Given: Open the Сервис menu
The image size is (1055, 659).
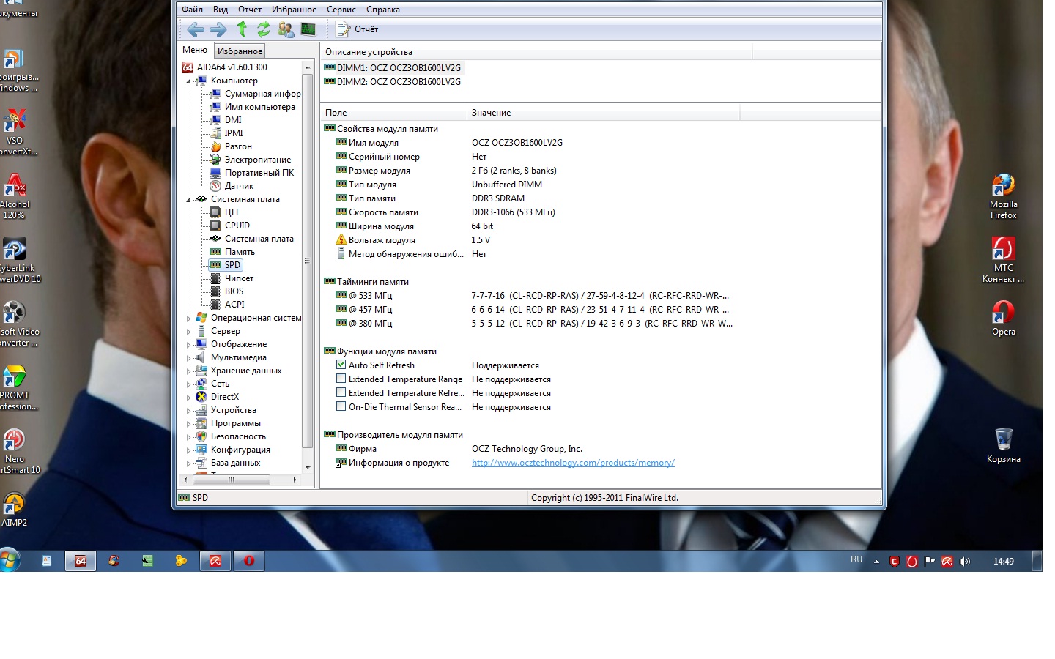Looking at the screenshot, I should point(341,10).
